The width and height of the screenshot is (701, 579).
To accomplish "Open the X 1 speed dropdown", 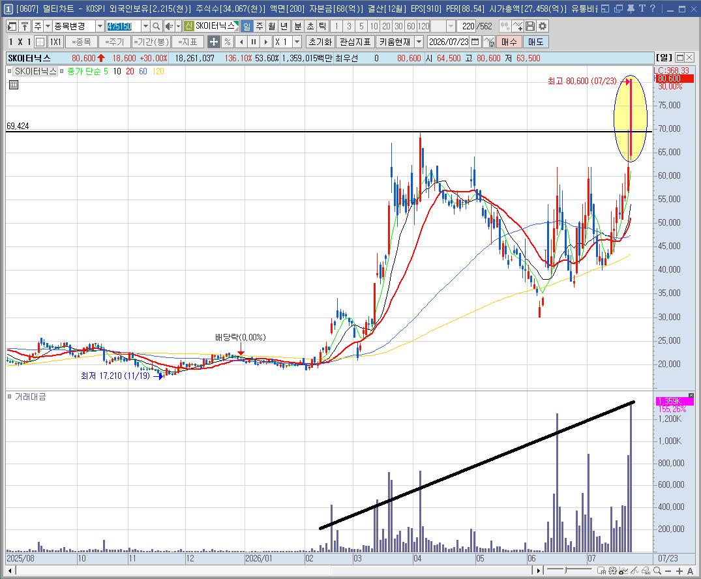I will (297, 42).
